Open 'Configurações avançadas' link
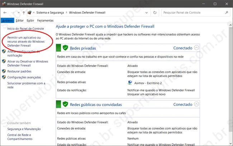 pyautogui.click(x=24, y=77)
